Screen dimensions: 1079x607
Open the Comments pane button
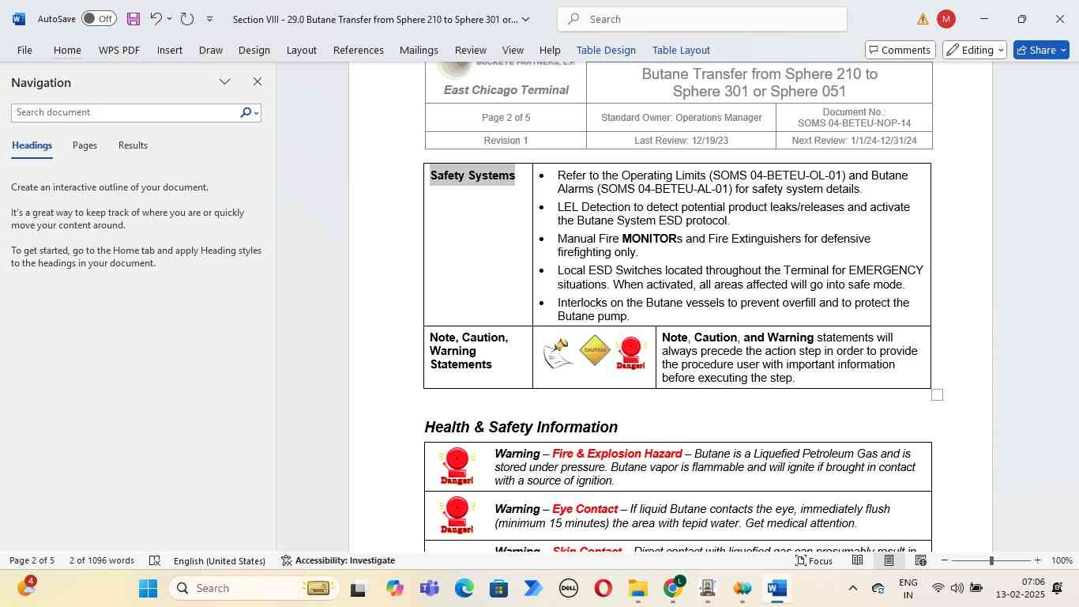pyautogui.click(x=900, y=50)
